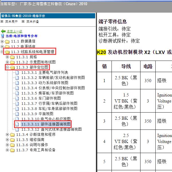Click the page icon of 11.3.3.5 乘客舱/车顶部件视图

[x=17, y=93]
